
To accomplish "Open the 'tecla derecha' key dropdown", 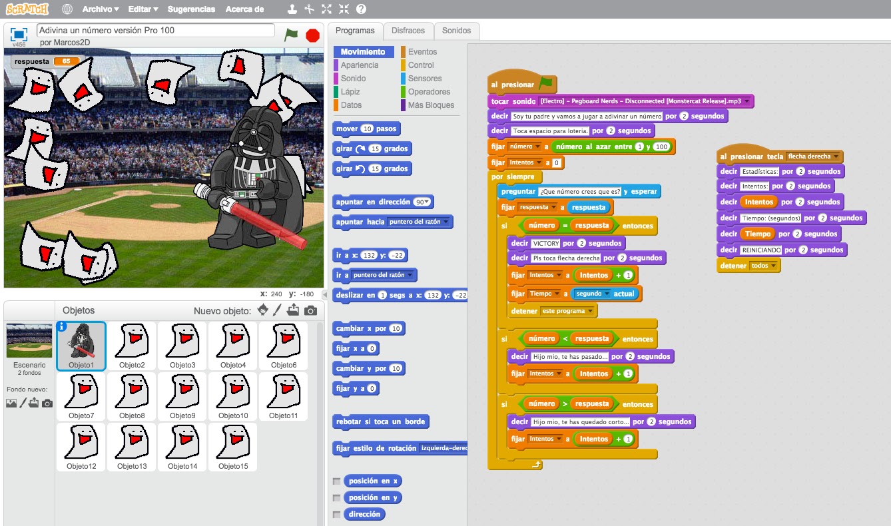I will pos(836,156).
